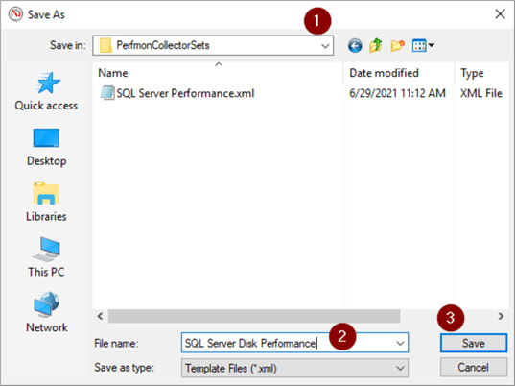Open Libraries in sidebar
The width and height of the screenshot is (515, 386).
pyautogui.click(x=46, y=203)
